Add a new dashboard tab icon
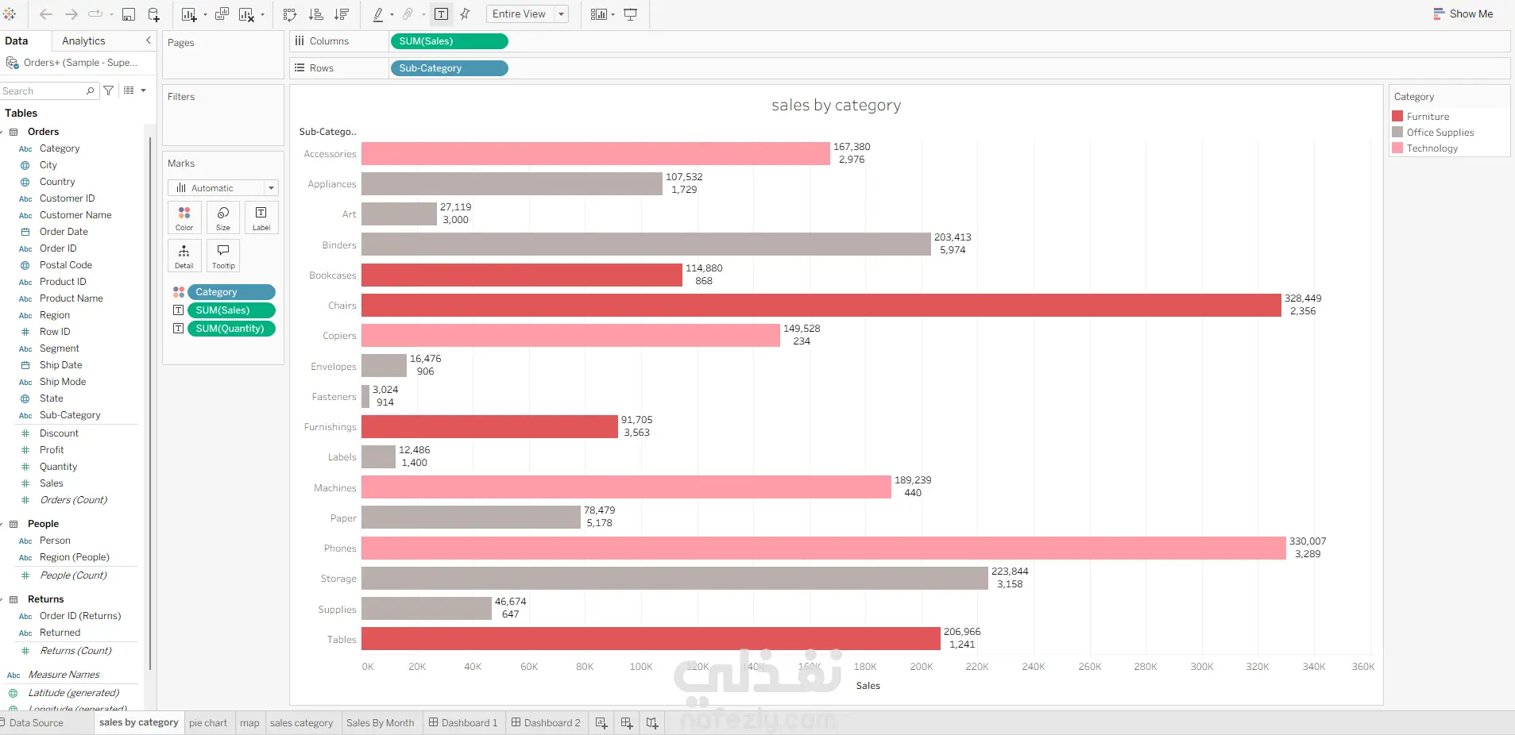The height and width of the screenshot is (735, 1515). pyautogui.click(x=627, y=723)
